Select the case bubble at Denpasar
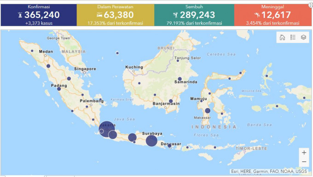Viewport: 313px width, 177px height. click(169, 146)
